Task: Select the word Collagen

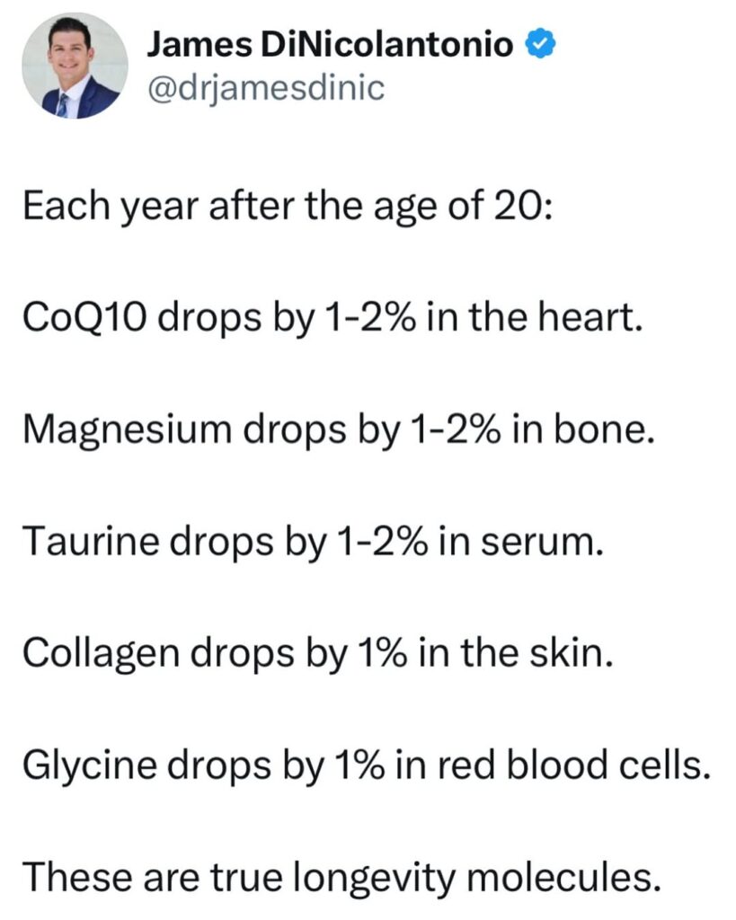Action: pyautogui.click(x=101, y=654)
